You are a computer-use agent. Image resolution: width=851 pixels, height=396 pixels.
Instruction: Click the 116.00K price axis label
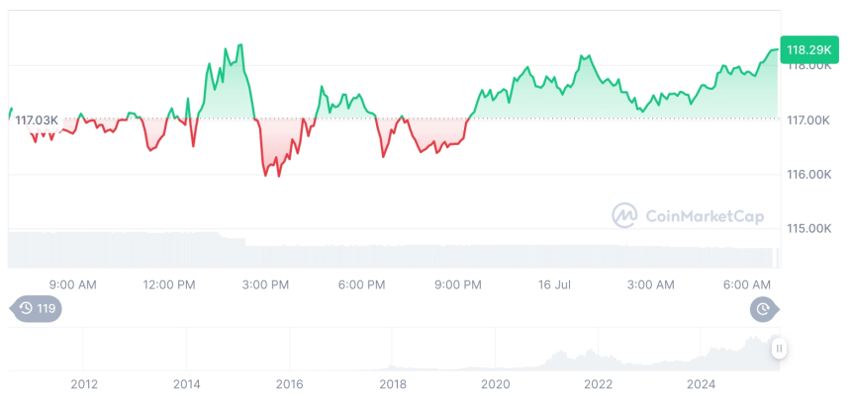click(x=808, y=175)
